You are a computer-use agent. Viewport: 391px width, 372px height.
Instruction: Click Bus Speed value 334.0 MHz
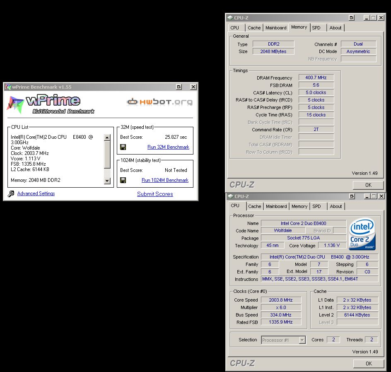tap(281, 315)
